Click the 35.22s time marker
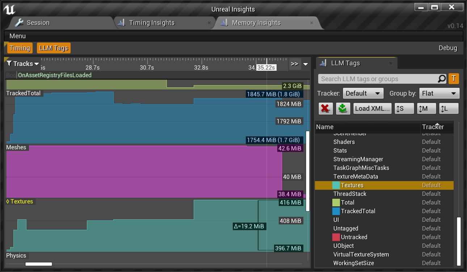The height and width of the screenshot is (272, 467). (x=266, y=68)
